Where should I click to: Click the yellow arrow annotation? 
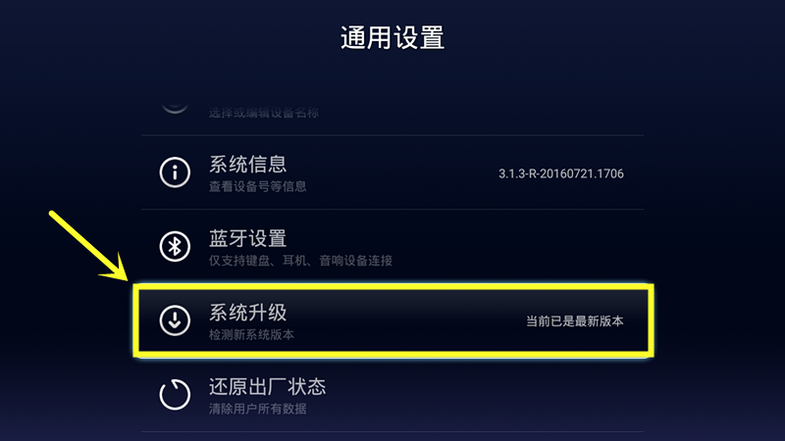[x=88, y=245]
